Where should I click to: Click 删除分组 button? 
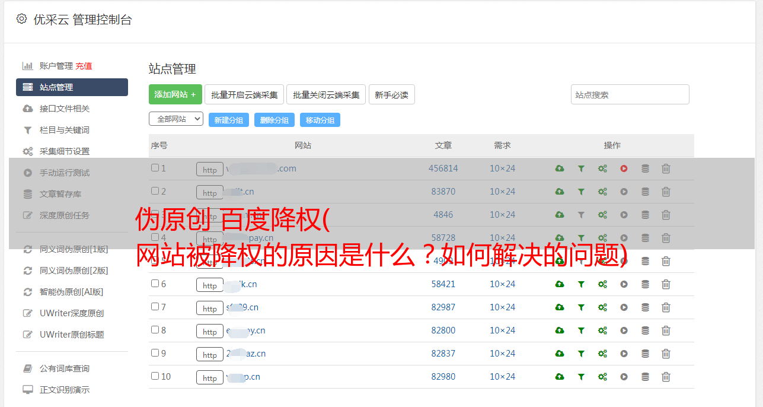click(274, 120)
